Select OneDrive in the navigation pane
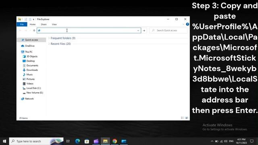Viewport: 258px width, 145px height. click(x=29, y=46)
